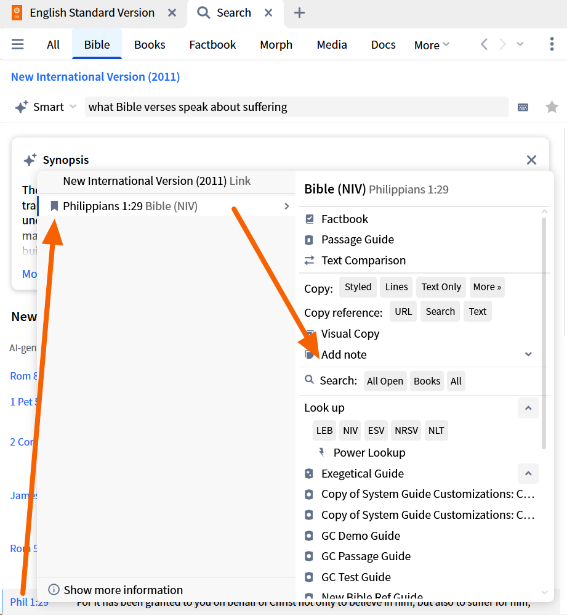The width and height of the screenshot is (567, 615).
Task: Copy reference as URL
Action: point(403,312)
